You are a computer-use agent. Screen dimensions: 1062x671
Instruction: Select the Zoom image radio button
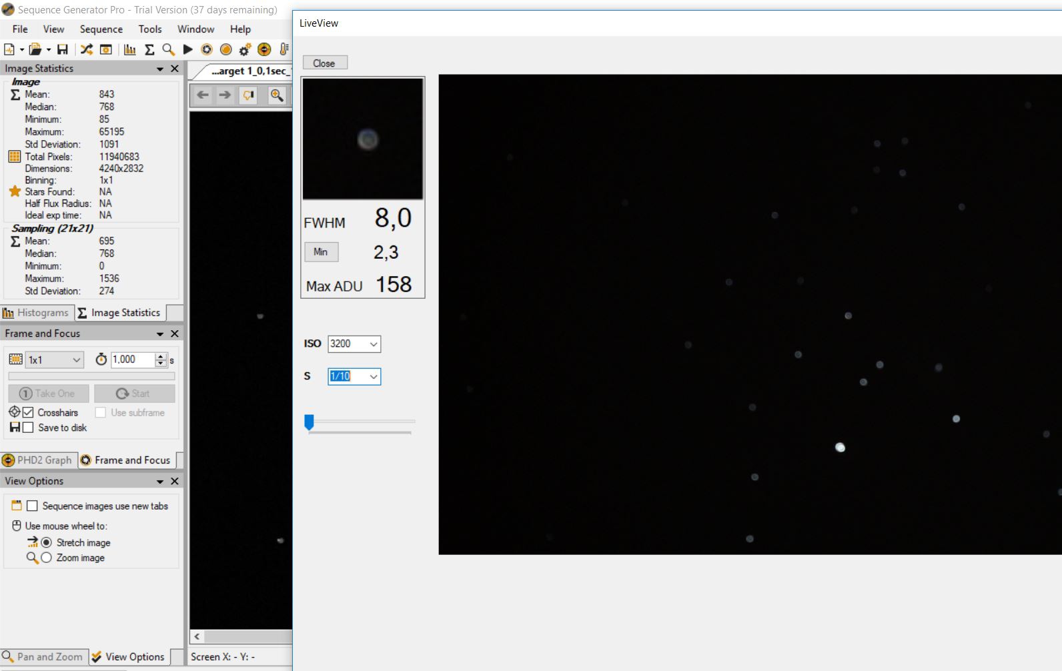(x=46, y=558)
